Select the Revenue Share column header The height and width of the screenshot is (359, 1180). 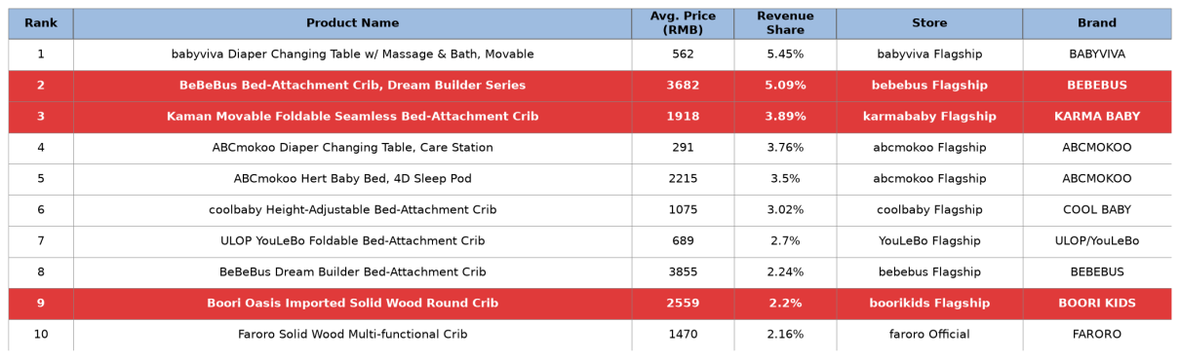point(785,23)
